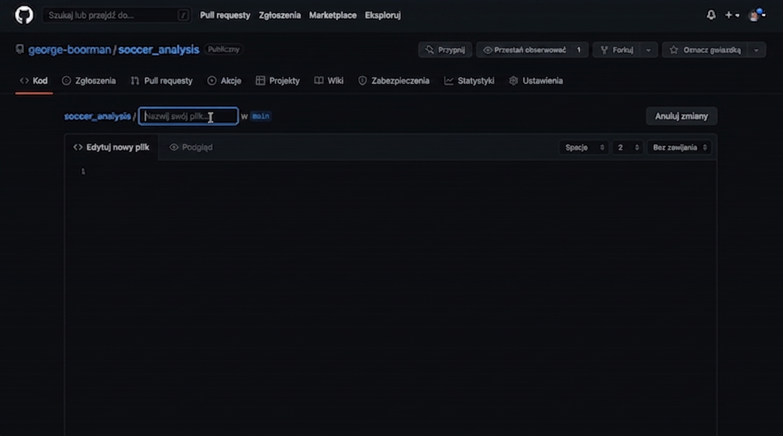This screenshot has width=783, height=436.
Task: Click the Forkuj button
Action: point(617,50)
